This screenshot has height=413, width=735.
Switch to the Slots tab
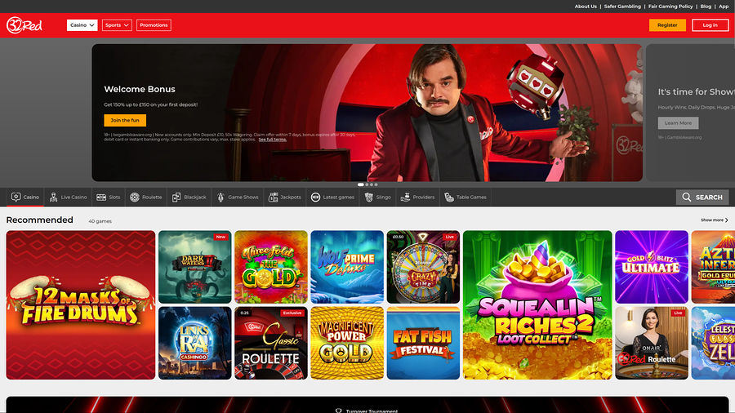coord(109,198)
